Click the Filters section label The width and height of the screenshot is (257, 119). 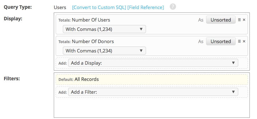coord(12,78)
